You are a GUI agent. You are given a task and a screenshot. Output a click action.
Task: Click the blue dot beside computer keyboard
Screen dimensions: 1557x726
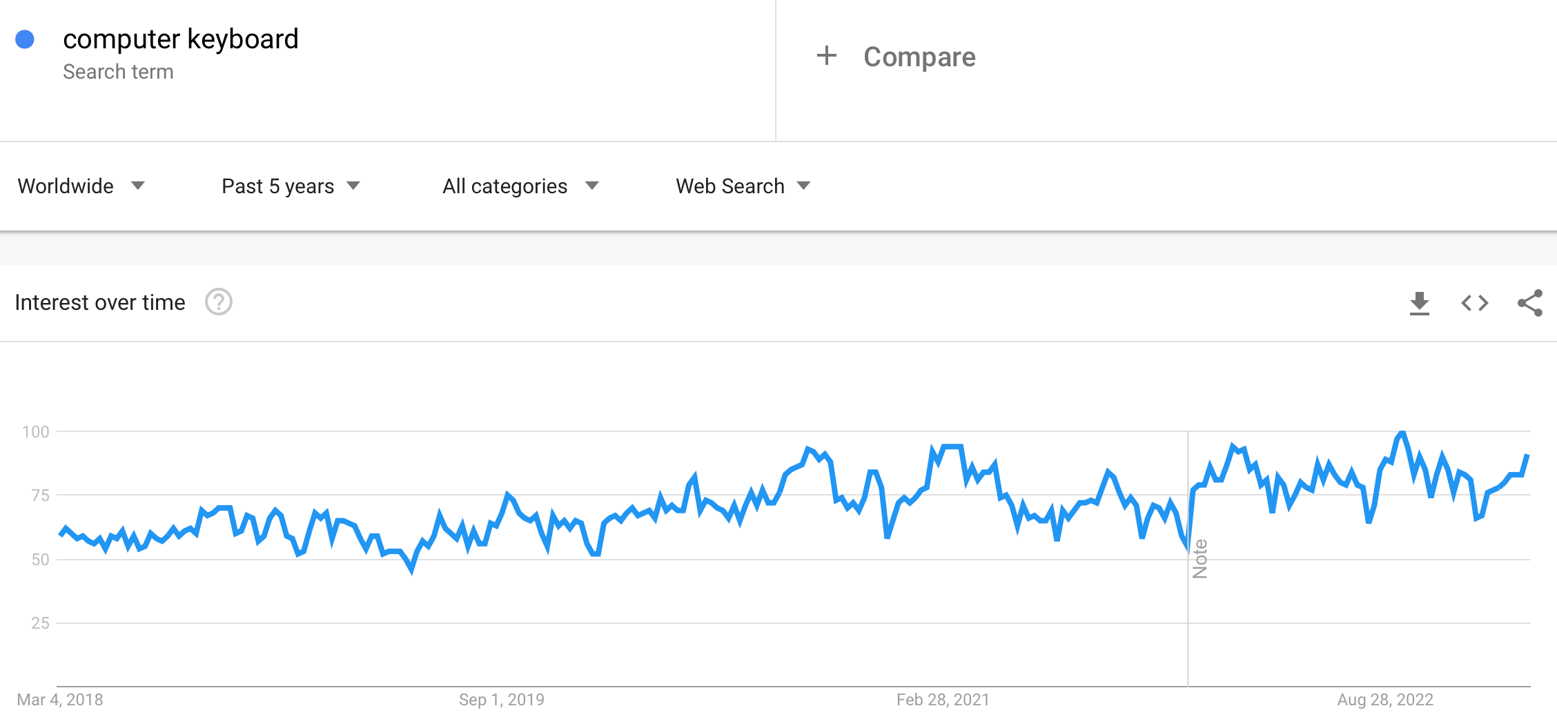coord(25,39)
